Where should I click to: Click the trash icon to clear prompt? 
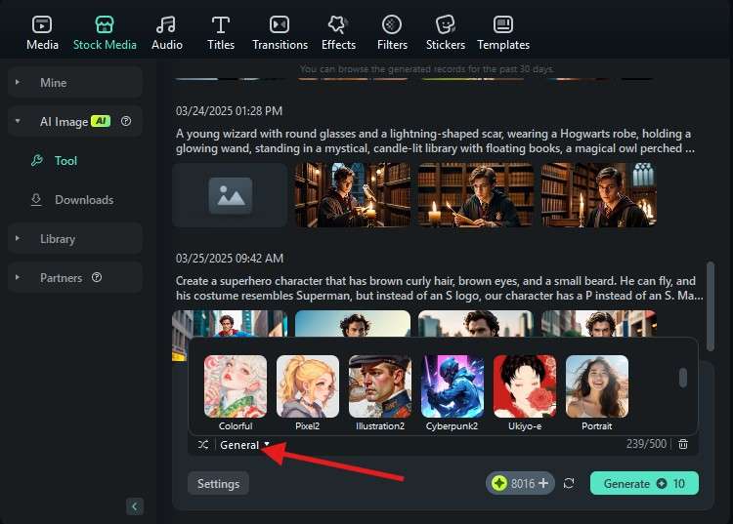coord(683,444)
